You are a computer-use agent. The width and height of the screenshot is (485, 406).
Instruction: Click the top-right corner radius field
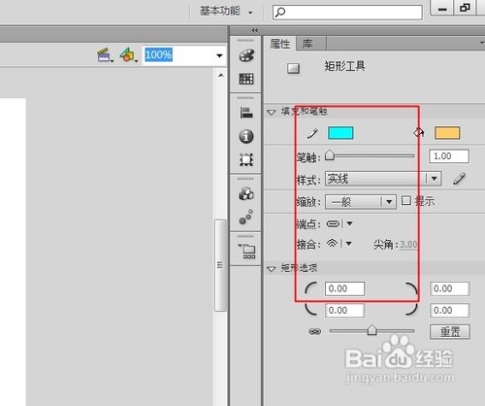click(x=449, y=288)
